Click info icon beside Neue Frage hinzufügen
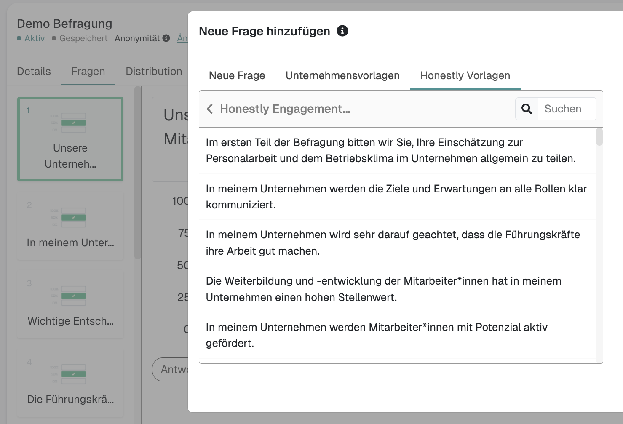 [342, 31]
